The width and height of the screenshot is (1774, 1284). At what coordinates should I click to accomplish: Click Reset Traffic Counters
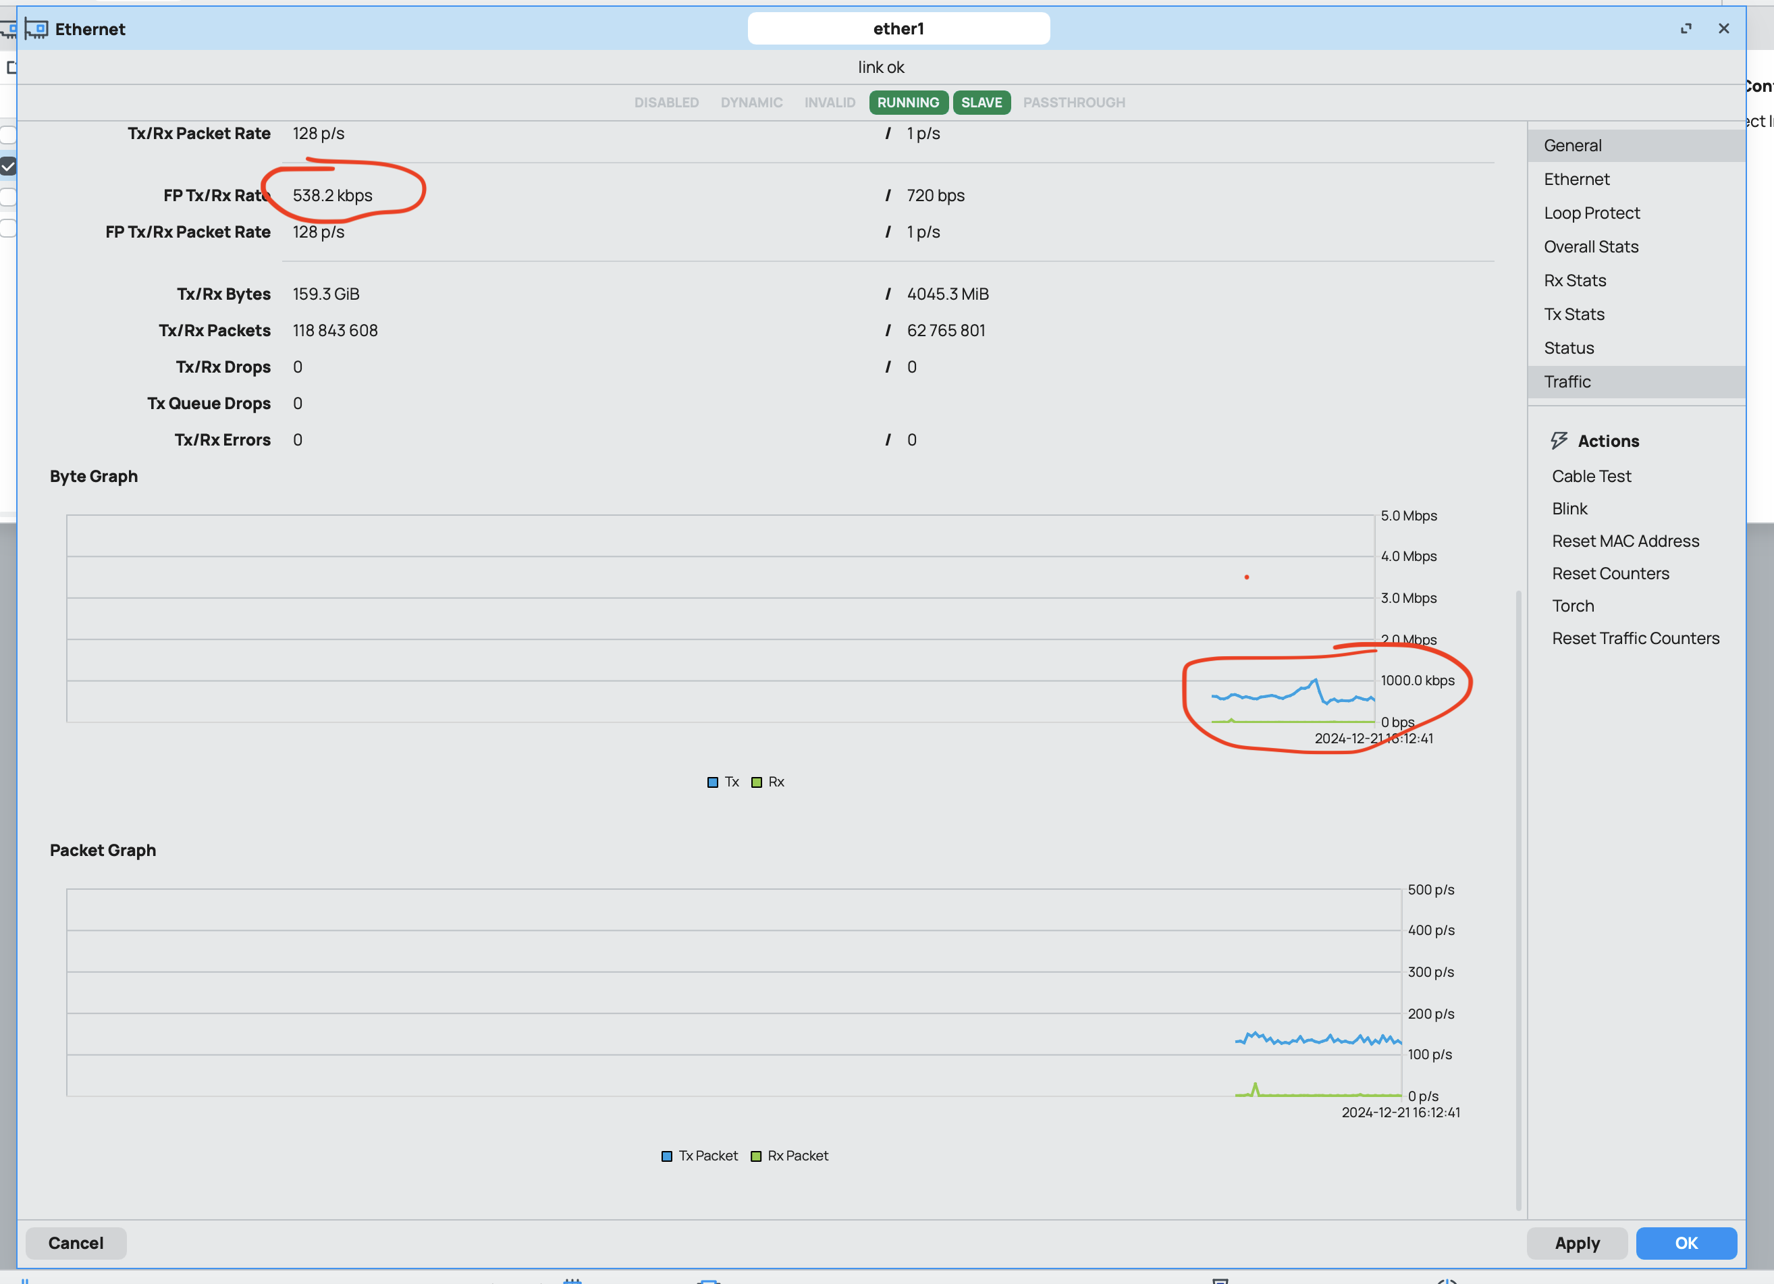click(1635, 639)
